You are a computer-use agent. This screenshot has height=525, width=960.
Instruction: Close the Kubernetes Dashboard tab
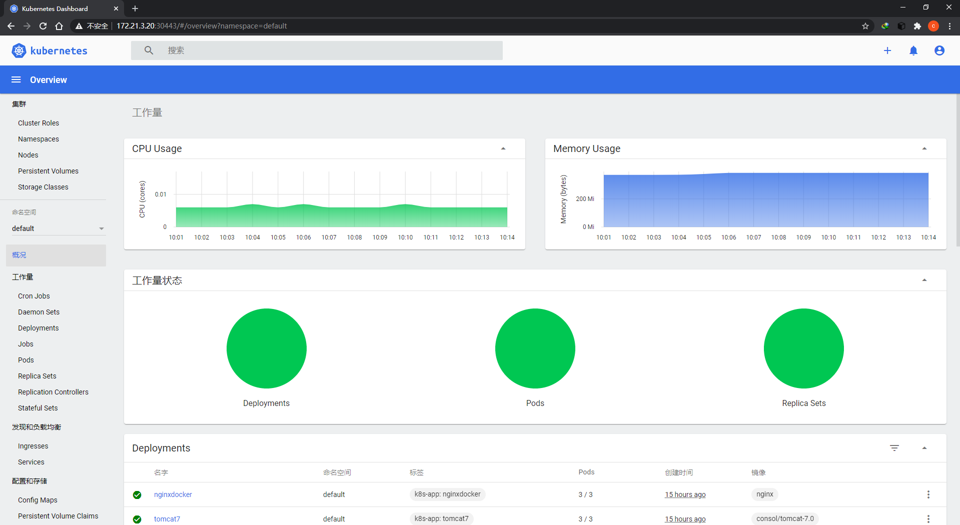click(x=116, y=8)
